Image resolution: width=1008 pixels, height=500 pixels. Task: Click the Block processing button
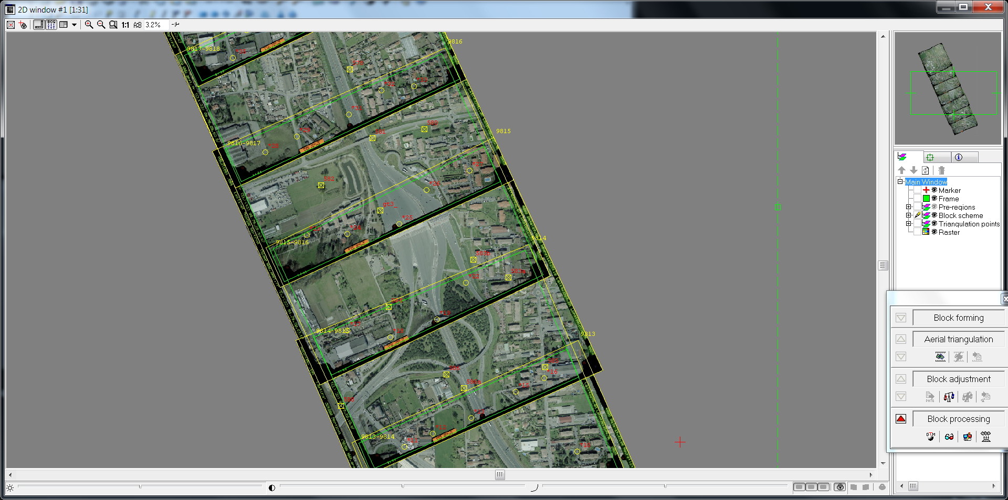coord(959,419)
